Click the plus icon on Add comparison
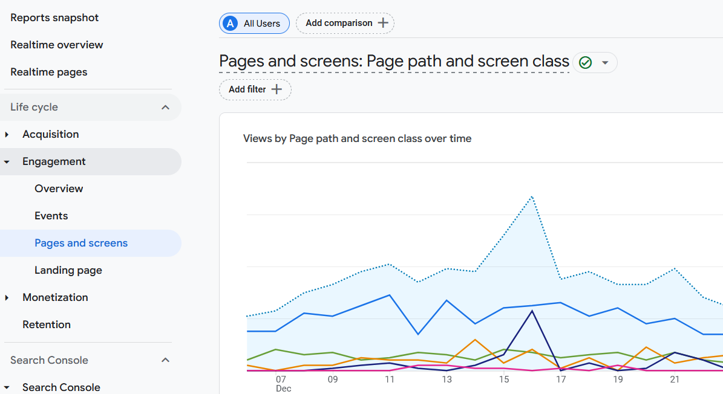Viewport: 723px width, 394px height. tap(383, 23)
